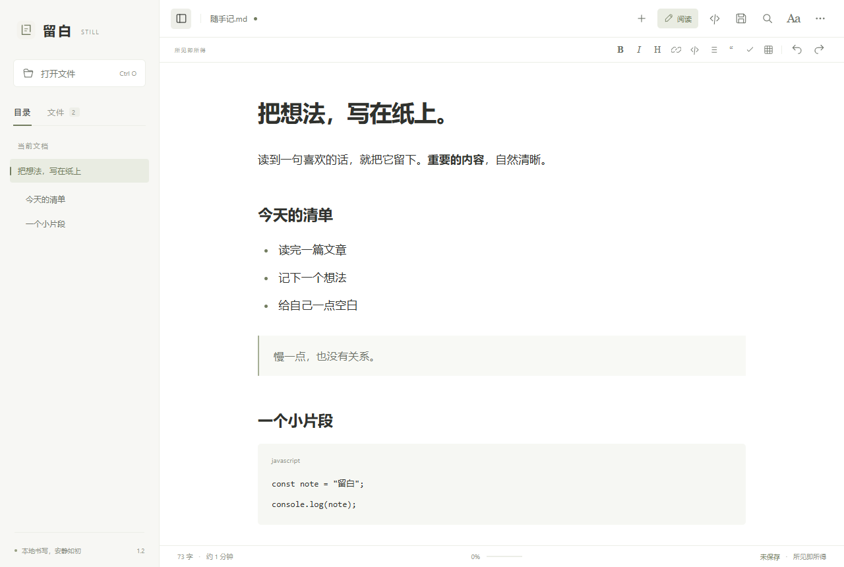Screen dimensions: 844x567
Task: Click the 打开文件 button
Action: [x=79, y=73]
